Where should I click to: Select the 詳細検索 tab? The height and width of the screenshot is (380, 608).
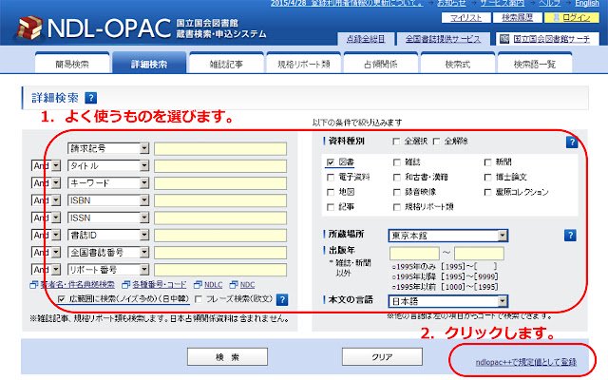[x=149, y=64]
